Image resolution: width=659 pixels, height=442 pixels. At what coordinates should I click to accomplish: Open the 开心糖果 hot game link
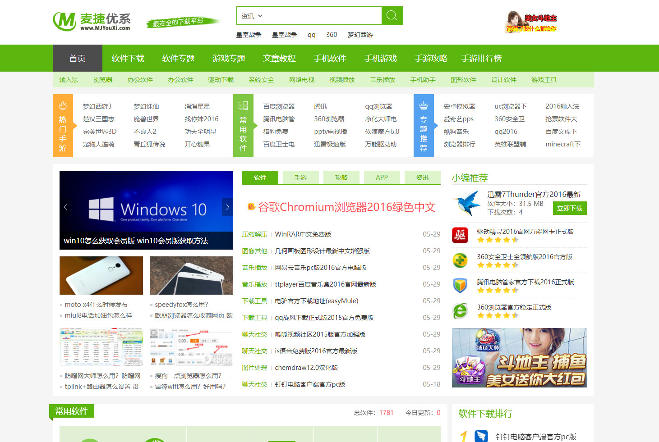click(197, 144)
